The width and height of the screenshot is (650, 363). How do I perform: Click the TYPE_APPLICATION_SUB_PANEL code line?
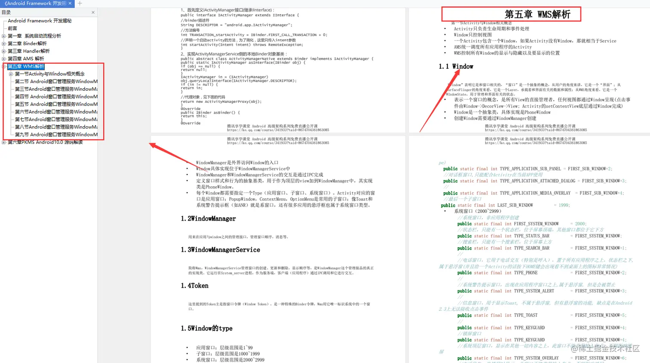pyautogui.click(x=528, y=169)
